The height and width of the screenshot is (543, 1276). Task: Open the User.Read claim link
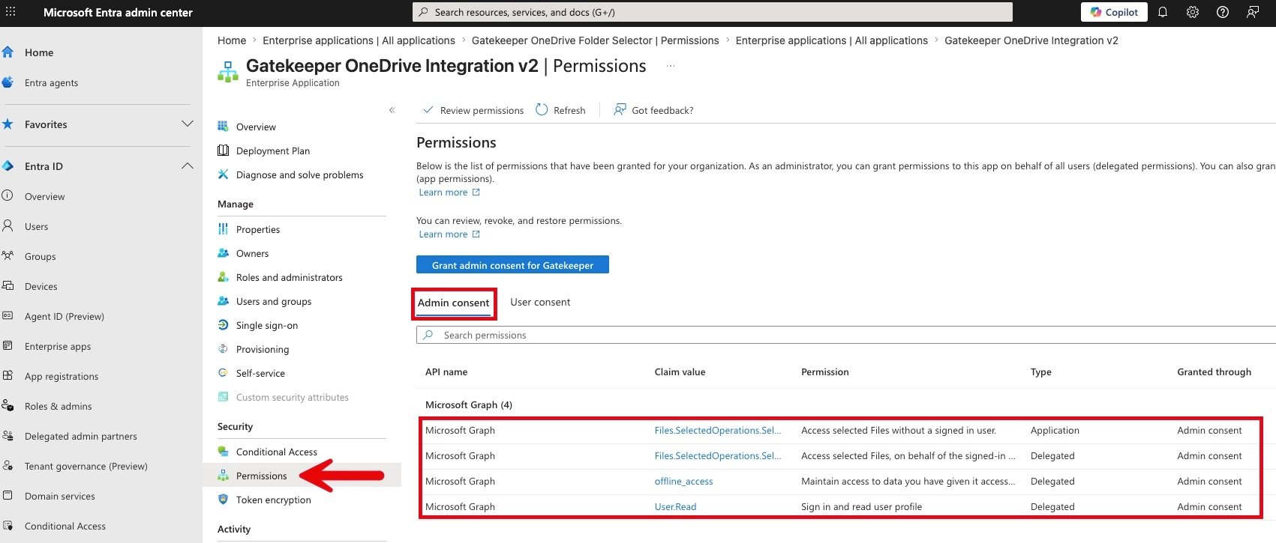(x=675, y=507)
